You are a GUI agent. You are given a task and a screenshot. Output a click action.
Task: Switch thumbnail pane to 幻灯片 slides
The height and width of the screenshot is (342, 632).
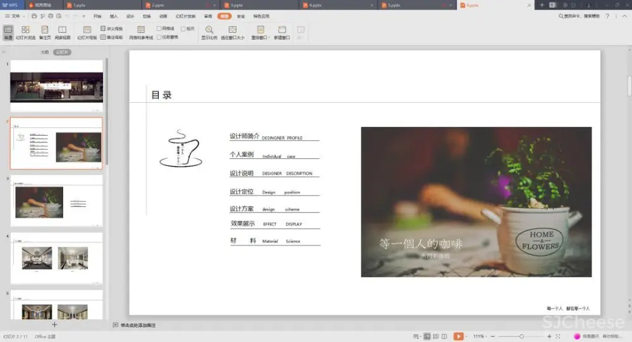pyautogui.click(x=62, y=52)
